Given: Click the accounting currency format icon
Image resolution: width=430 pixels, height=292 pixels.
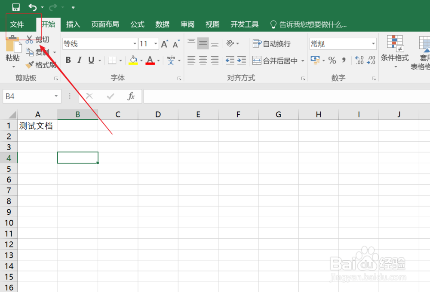Looking at the screenshot, I should (315, 60).
